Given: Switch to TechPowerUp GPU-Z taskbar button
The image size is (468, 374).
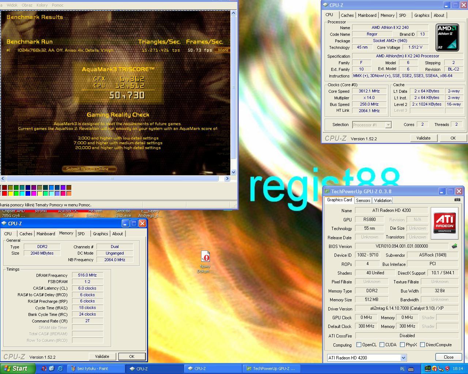Looking at the screenshot, I should pyautogui.click(x=272, y=369).
